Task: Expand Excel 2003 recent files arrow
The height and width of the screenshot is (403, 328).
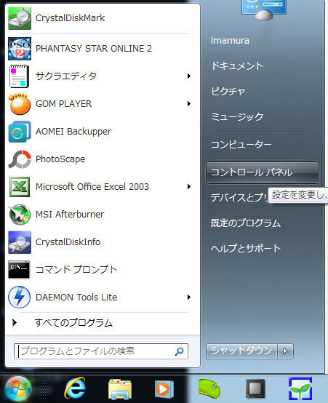Action: [x=189, y=187]
